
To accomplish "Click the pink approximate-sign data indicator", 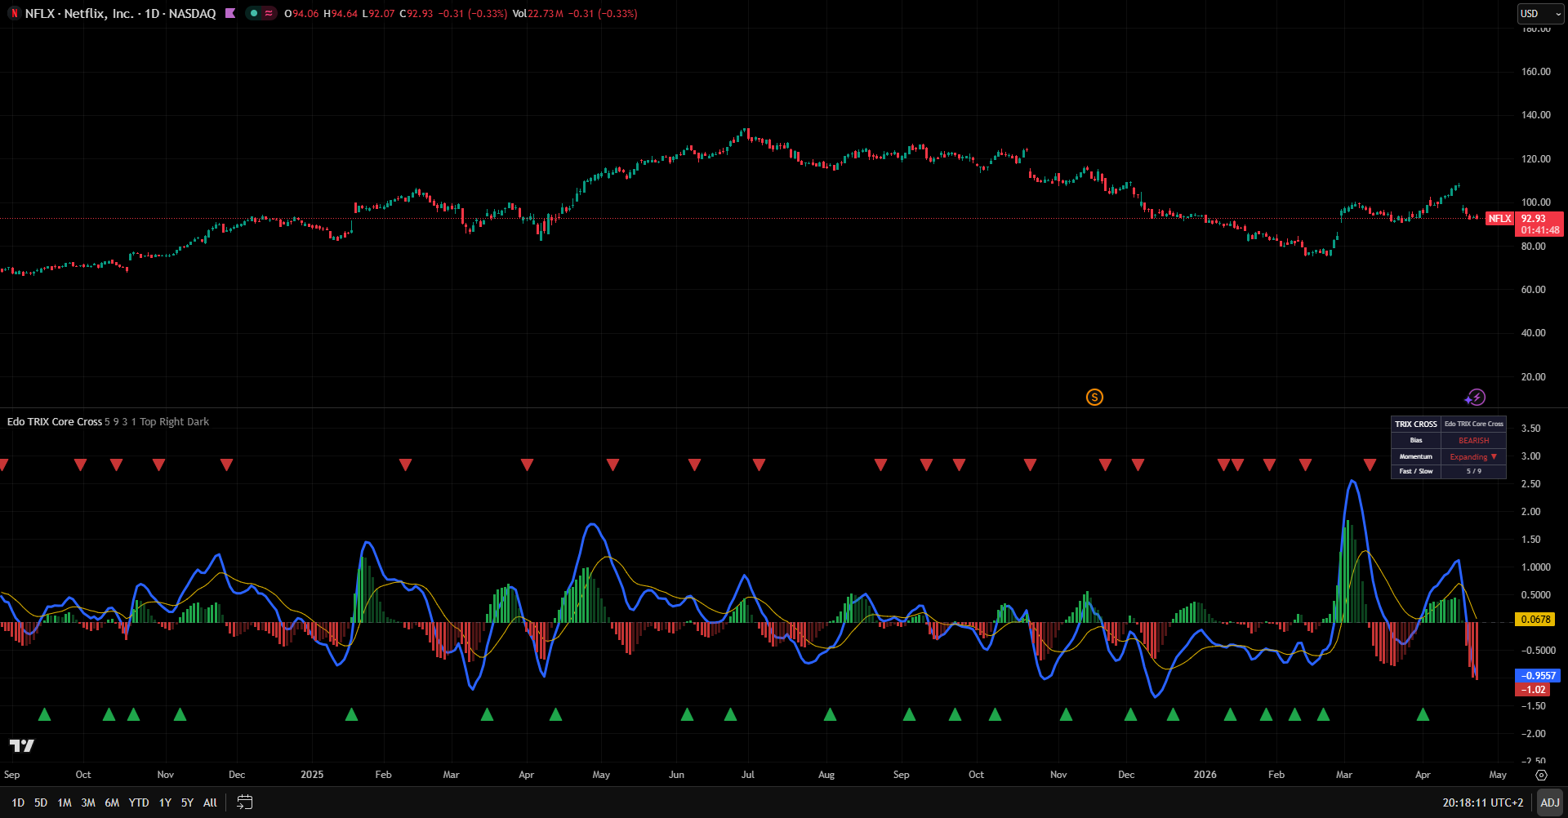I will click(x=269, y=14).
